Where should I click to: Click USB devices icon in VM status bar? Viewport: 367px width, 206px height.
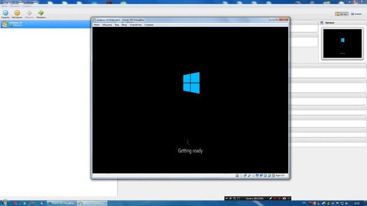tap(249, 176)
